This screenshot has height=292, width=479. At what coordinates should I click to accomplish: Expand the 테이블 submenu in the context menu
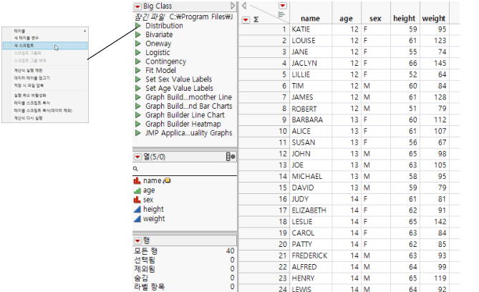point(45,31)
